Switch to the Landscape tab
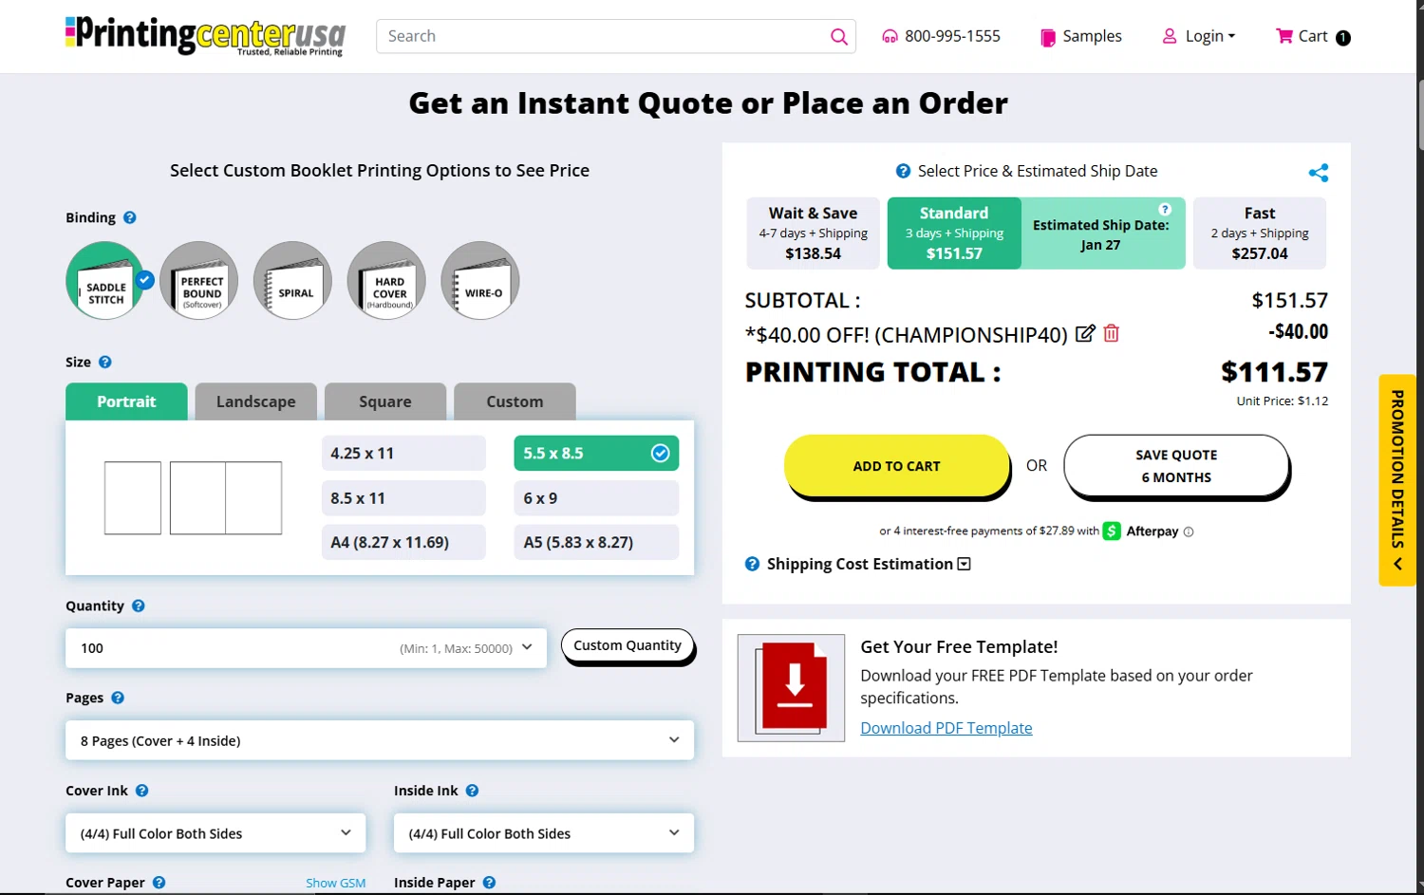The height and width of the screenshot is (895, 1424). tap(255, 401)
